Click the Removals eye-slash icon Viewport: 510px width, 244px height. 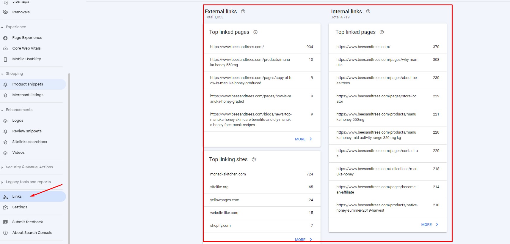pyautogui.click(x=5, y=12)
